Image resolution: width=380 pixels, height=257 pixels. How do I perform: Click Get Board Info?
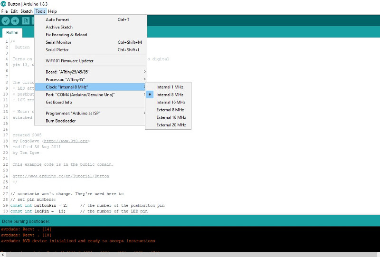(x=91, y=102)
